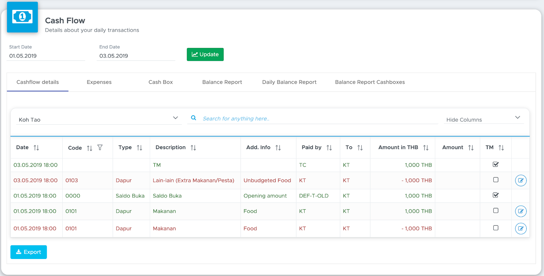Switch to the Expenses tab
The width and height of the screenshot is (544, 276).
[99, 82]
